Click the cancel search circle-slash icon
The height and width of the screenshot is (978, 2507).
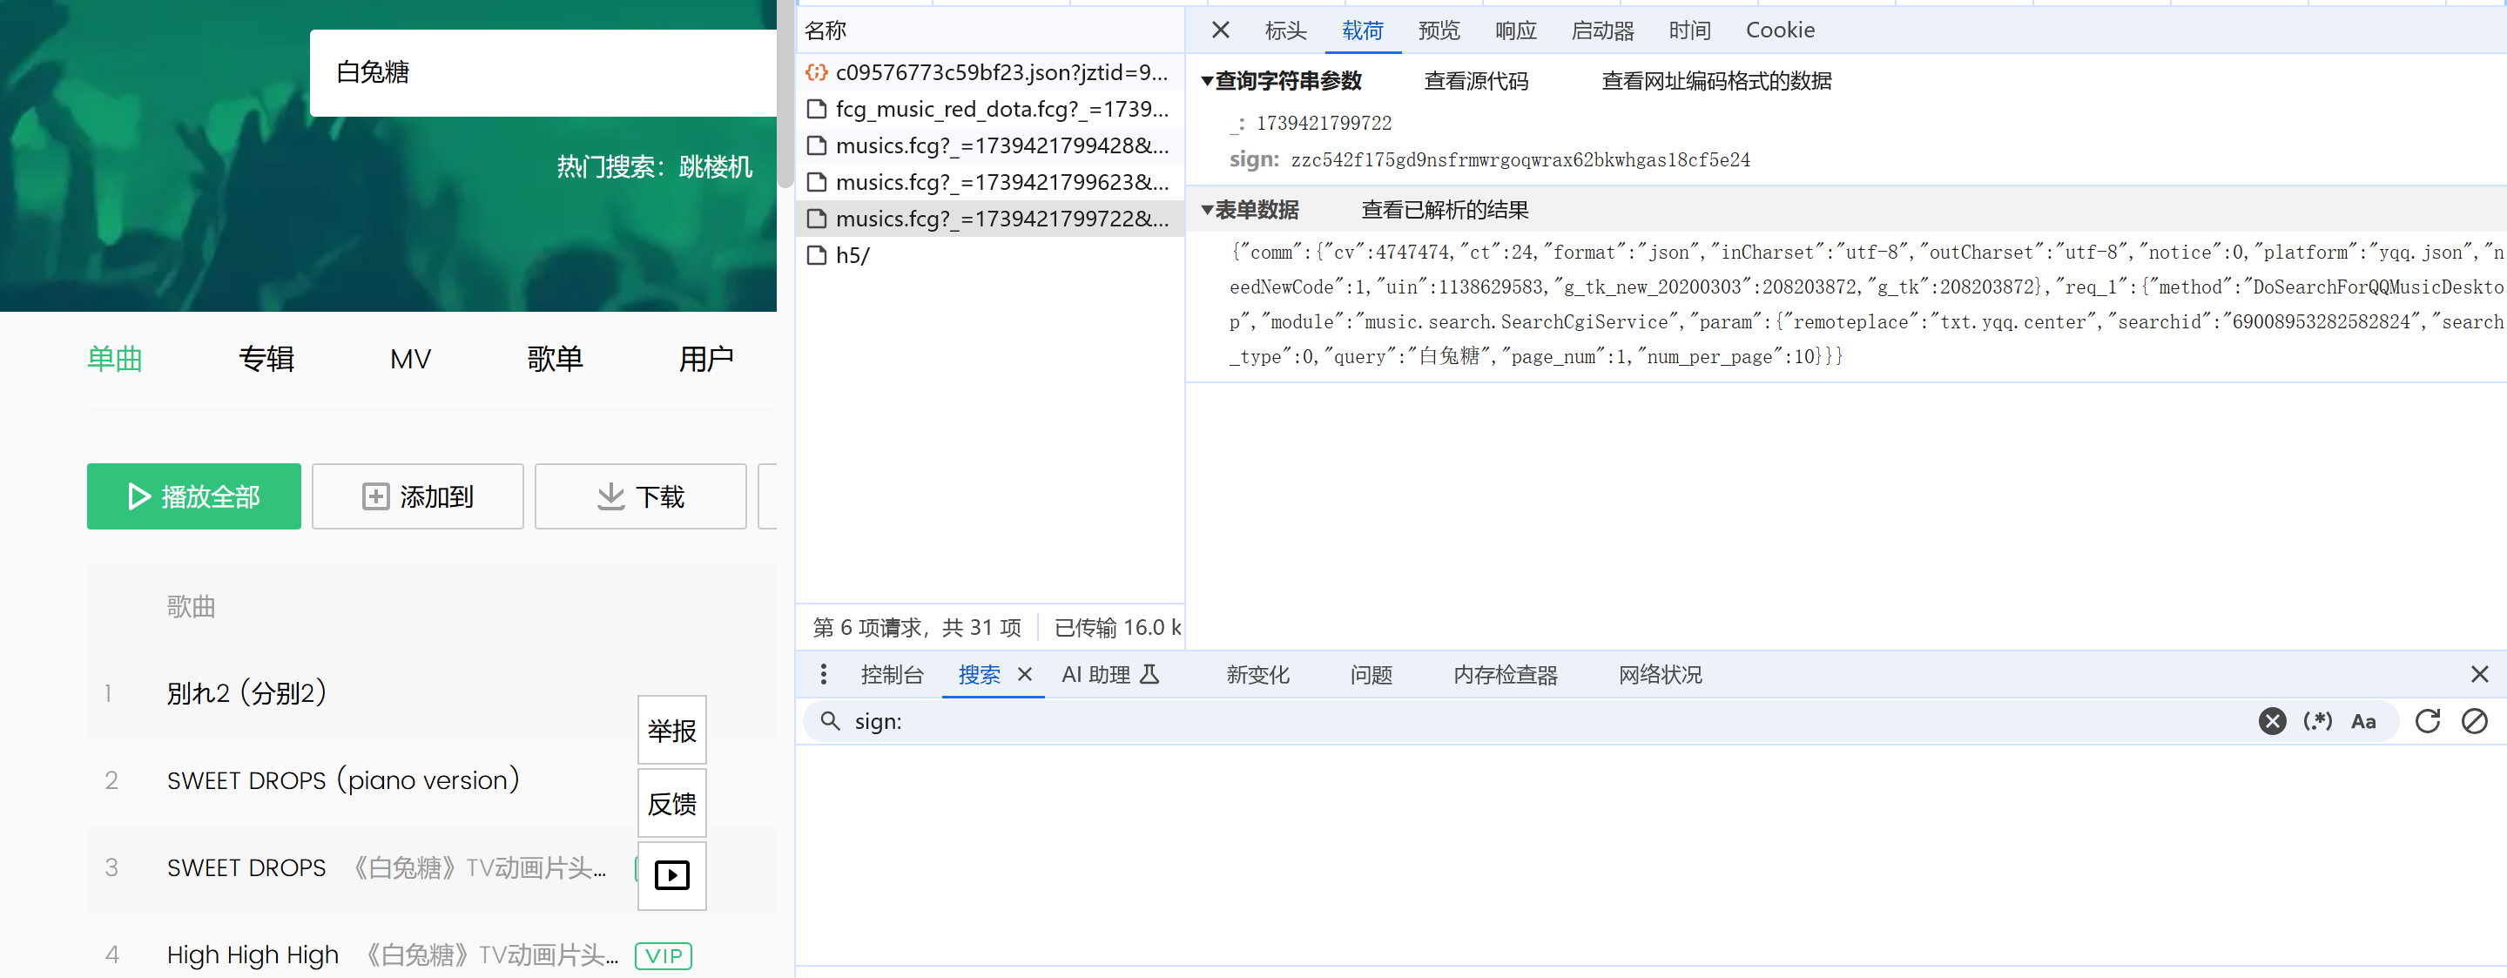(x=2474, y=721)
